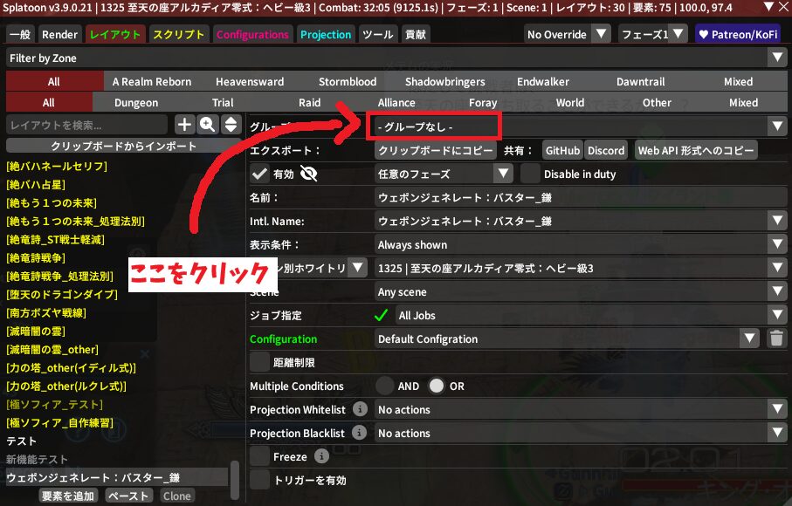Click the info icon beside Projection Whitelist
792x506 pixels.
point(360,409)
